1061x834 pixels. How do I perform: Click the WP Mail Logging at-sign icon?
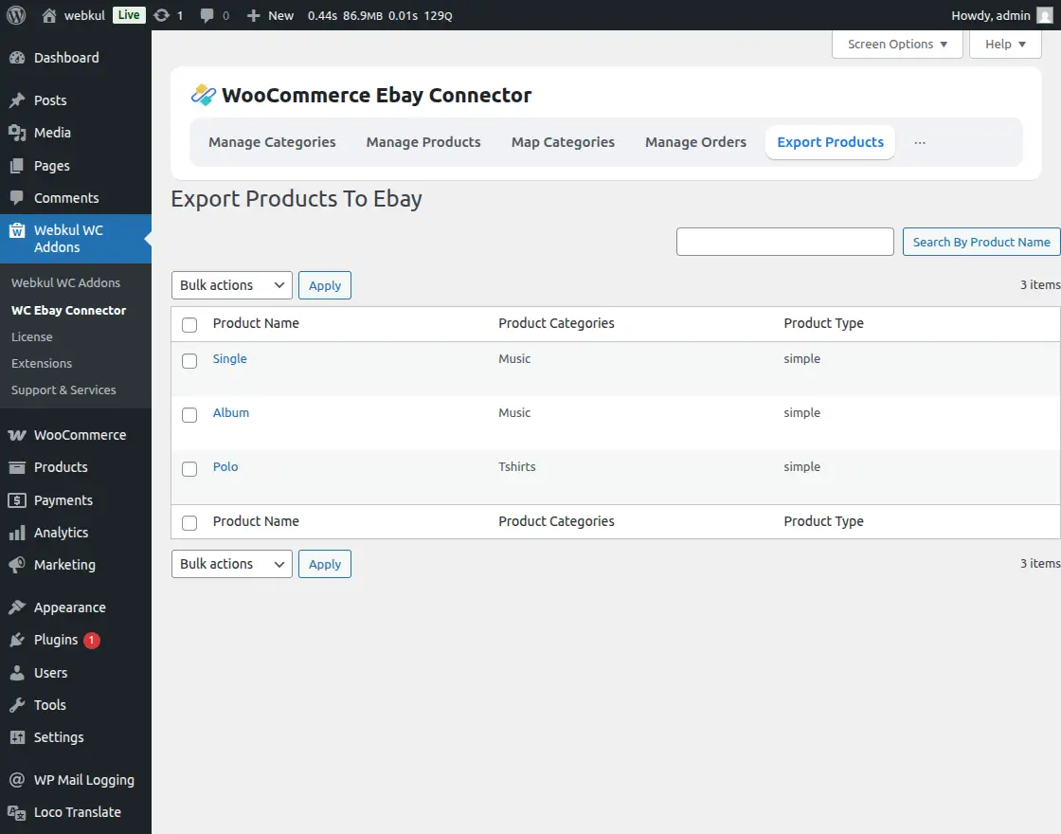[x=17, y=781]
